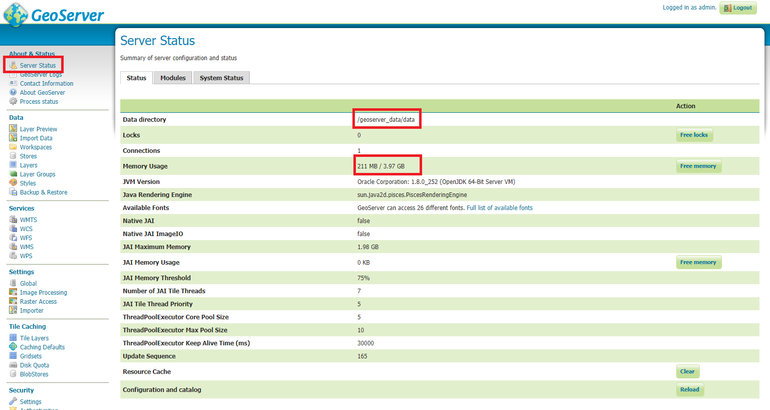Clear the Resource Cache
Image resolution: width=770 pixels, height=410 pixels.
pos(687,371)
